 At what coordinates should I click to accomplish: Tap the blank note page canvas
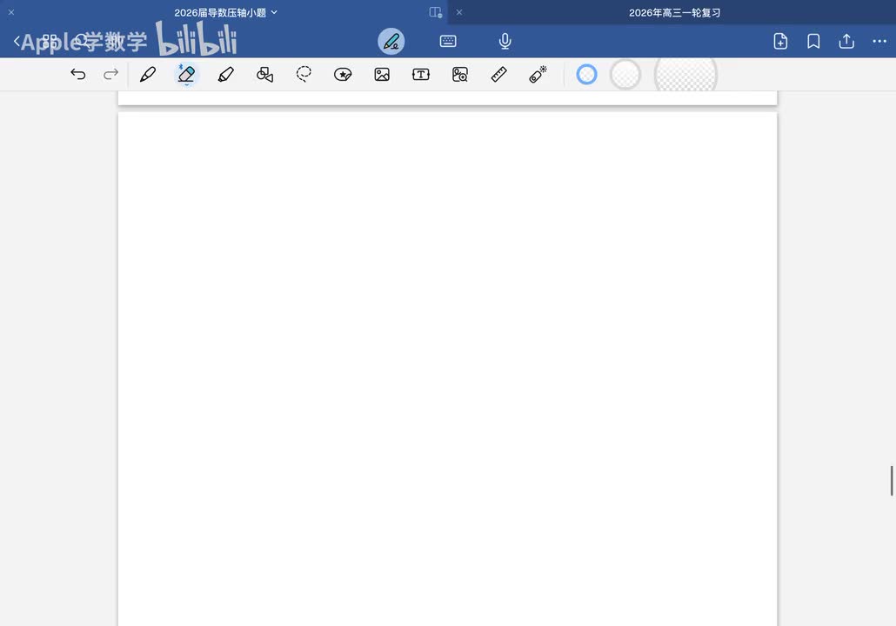point(447,369)
